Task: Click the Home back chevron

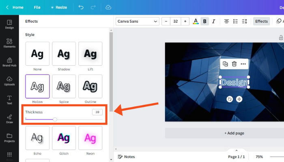Action: (7, 7)
